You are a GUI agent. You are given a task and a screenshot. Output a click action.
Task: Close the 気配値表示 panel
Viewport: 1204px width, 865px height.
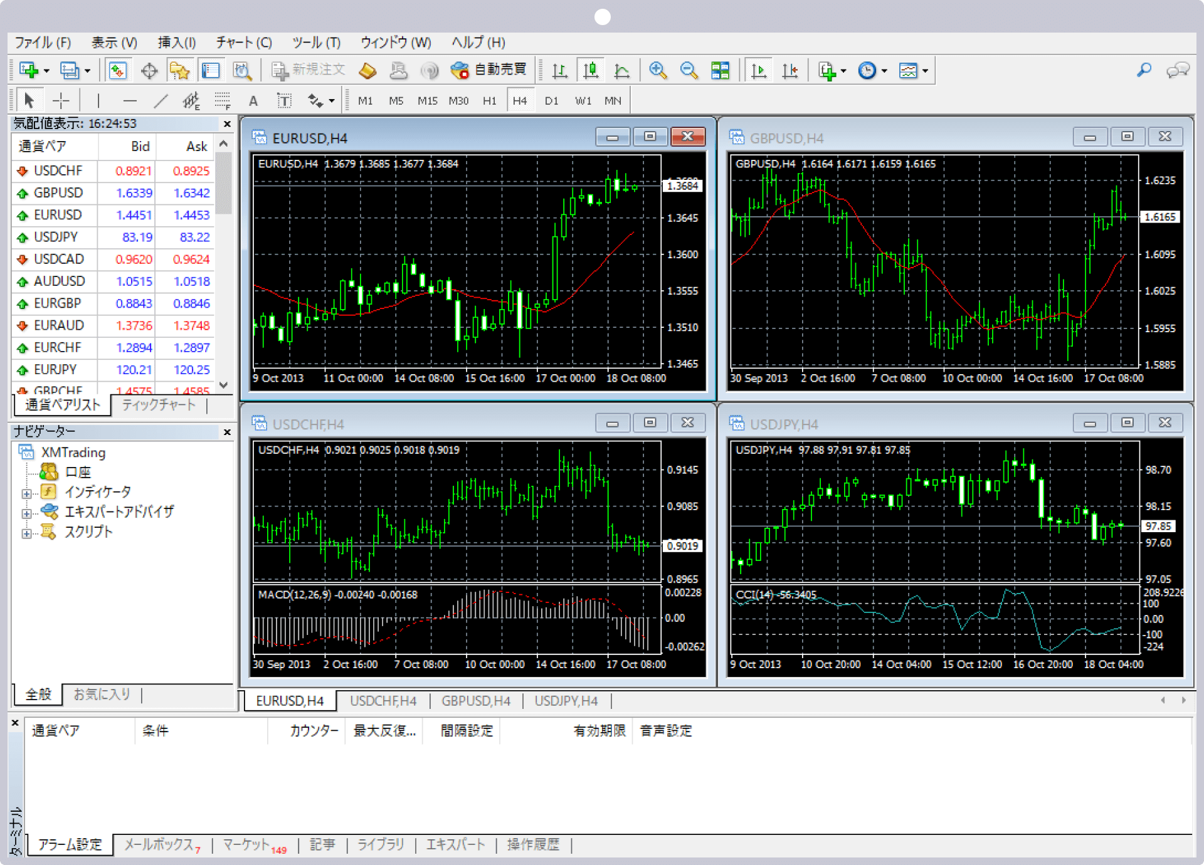(227, 124)
